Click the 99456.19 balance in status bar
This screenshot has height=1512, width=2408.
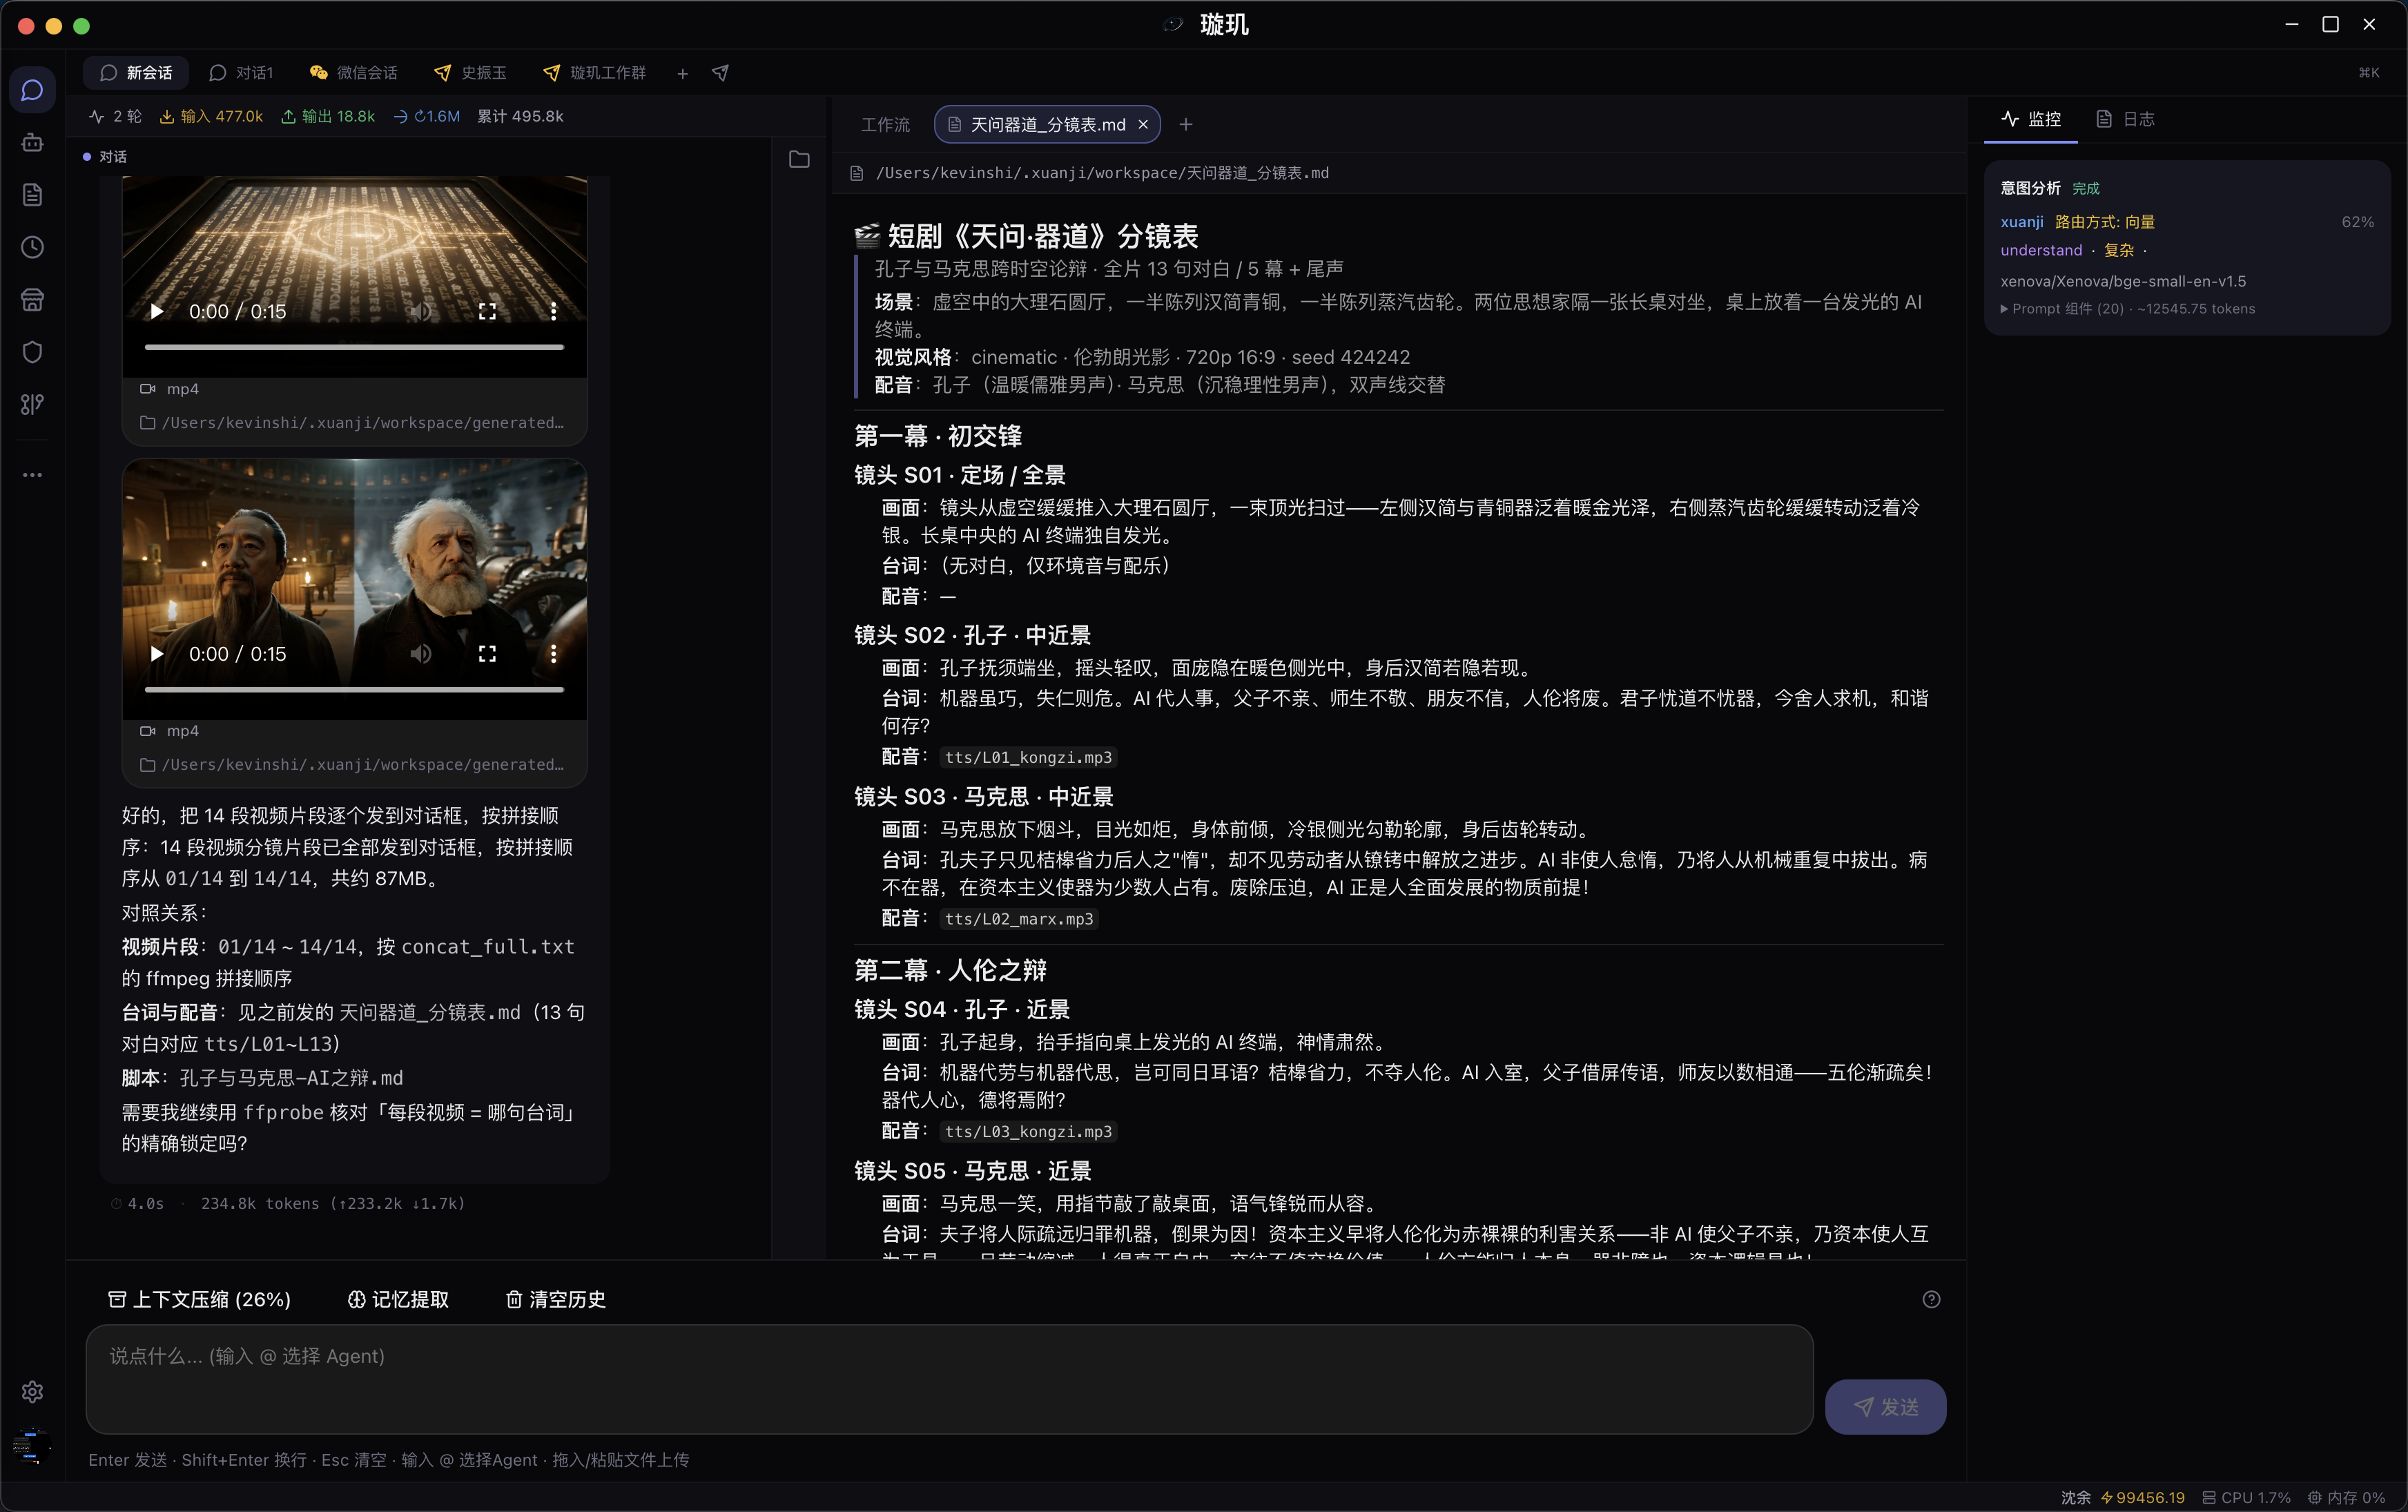[2142, 1497]
